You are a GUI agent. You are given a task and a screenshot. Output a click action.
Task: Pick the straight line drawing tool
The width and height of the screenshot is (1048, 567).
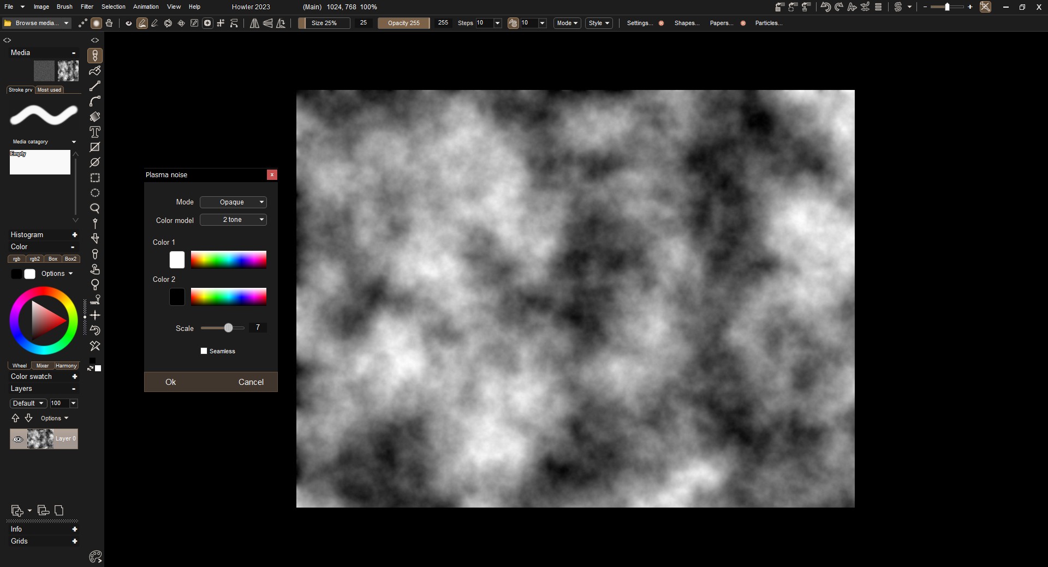click(x=95, y=86)
